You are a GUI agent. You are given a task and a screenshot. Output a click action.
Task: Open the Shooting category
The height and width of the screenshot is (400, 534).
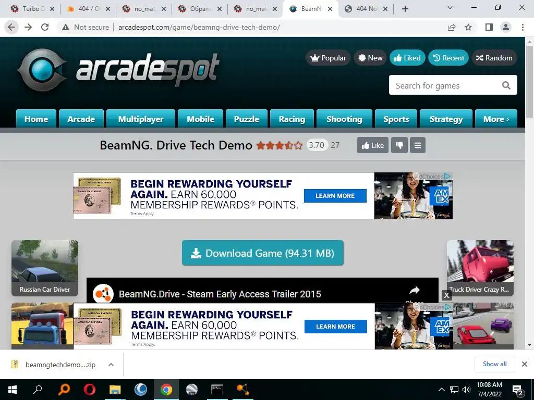click(x=344, y=119)
